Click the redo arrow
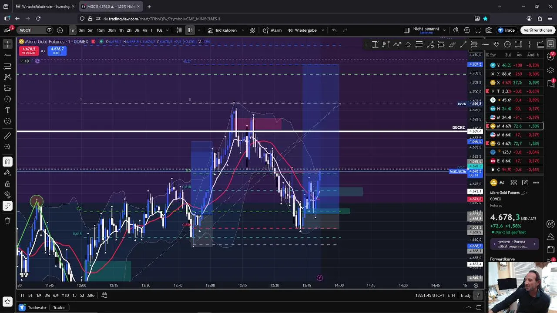 pyautogui.click(x=346, y=30)
